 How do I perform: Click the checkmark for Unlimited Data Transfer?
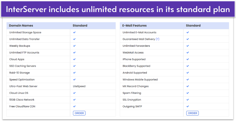(74, 39)
